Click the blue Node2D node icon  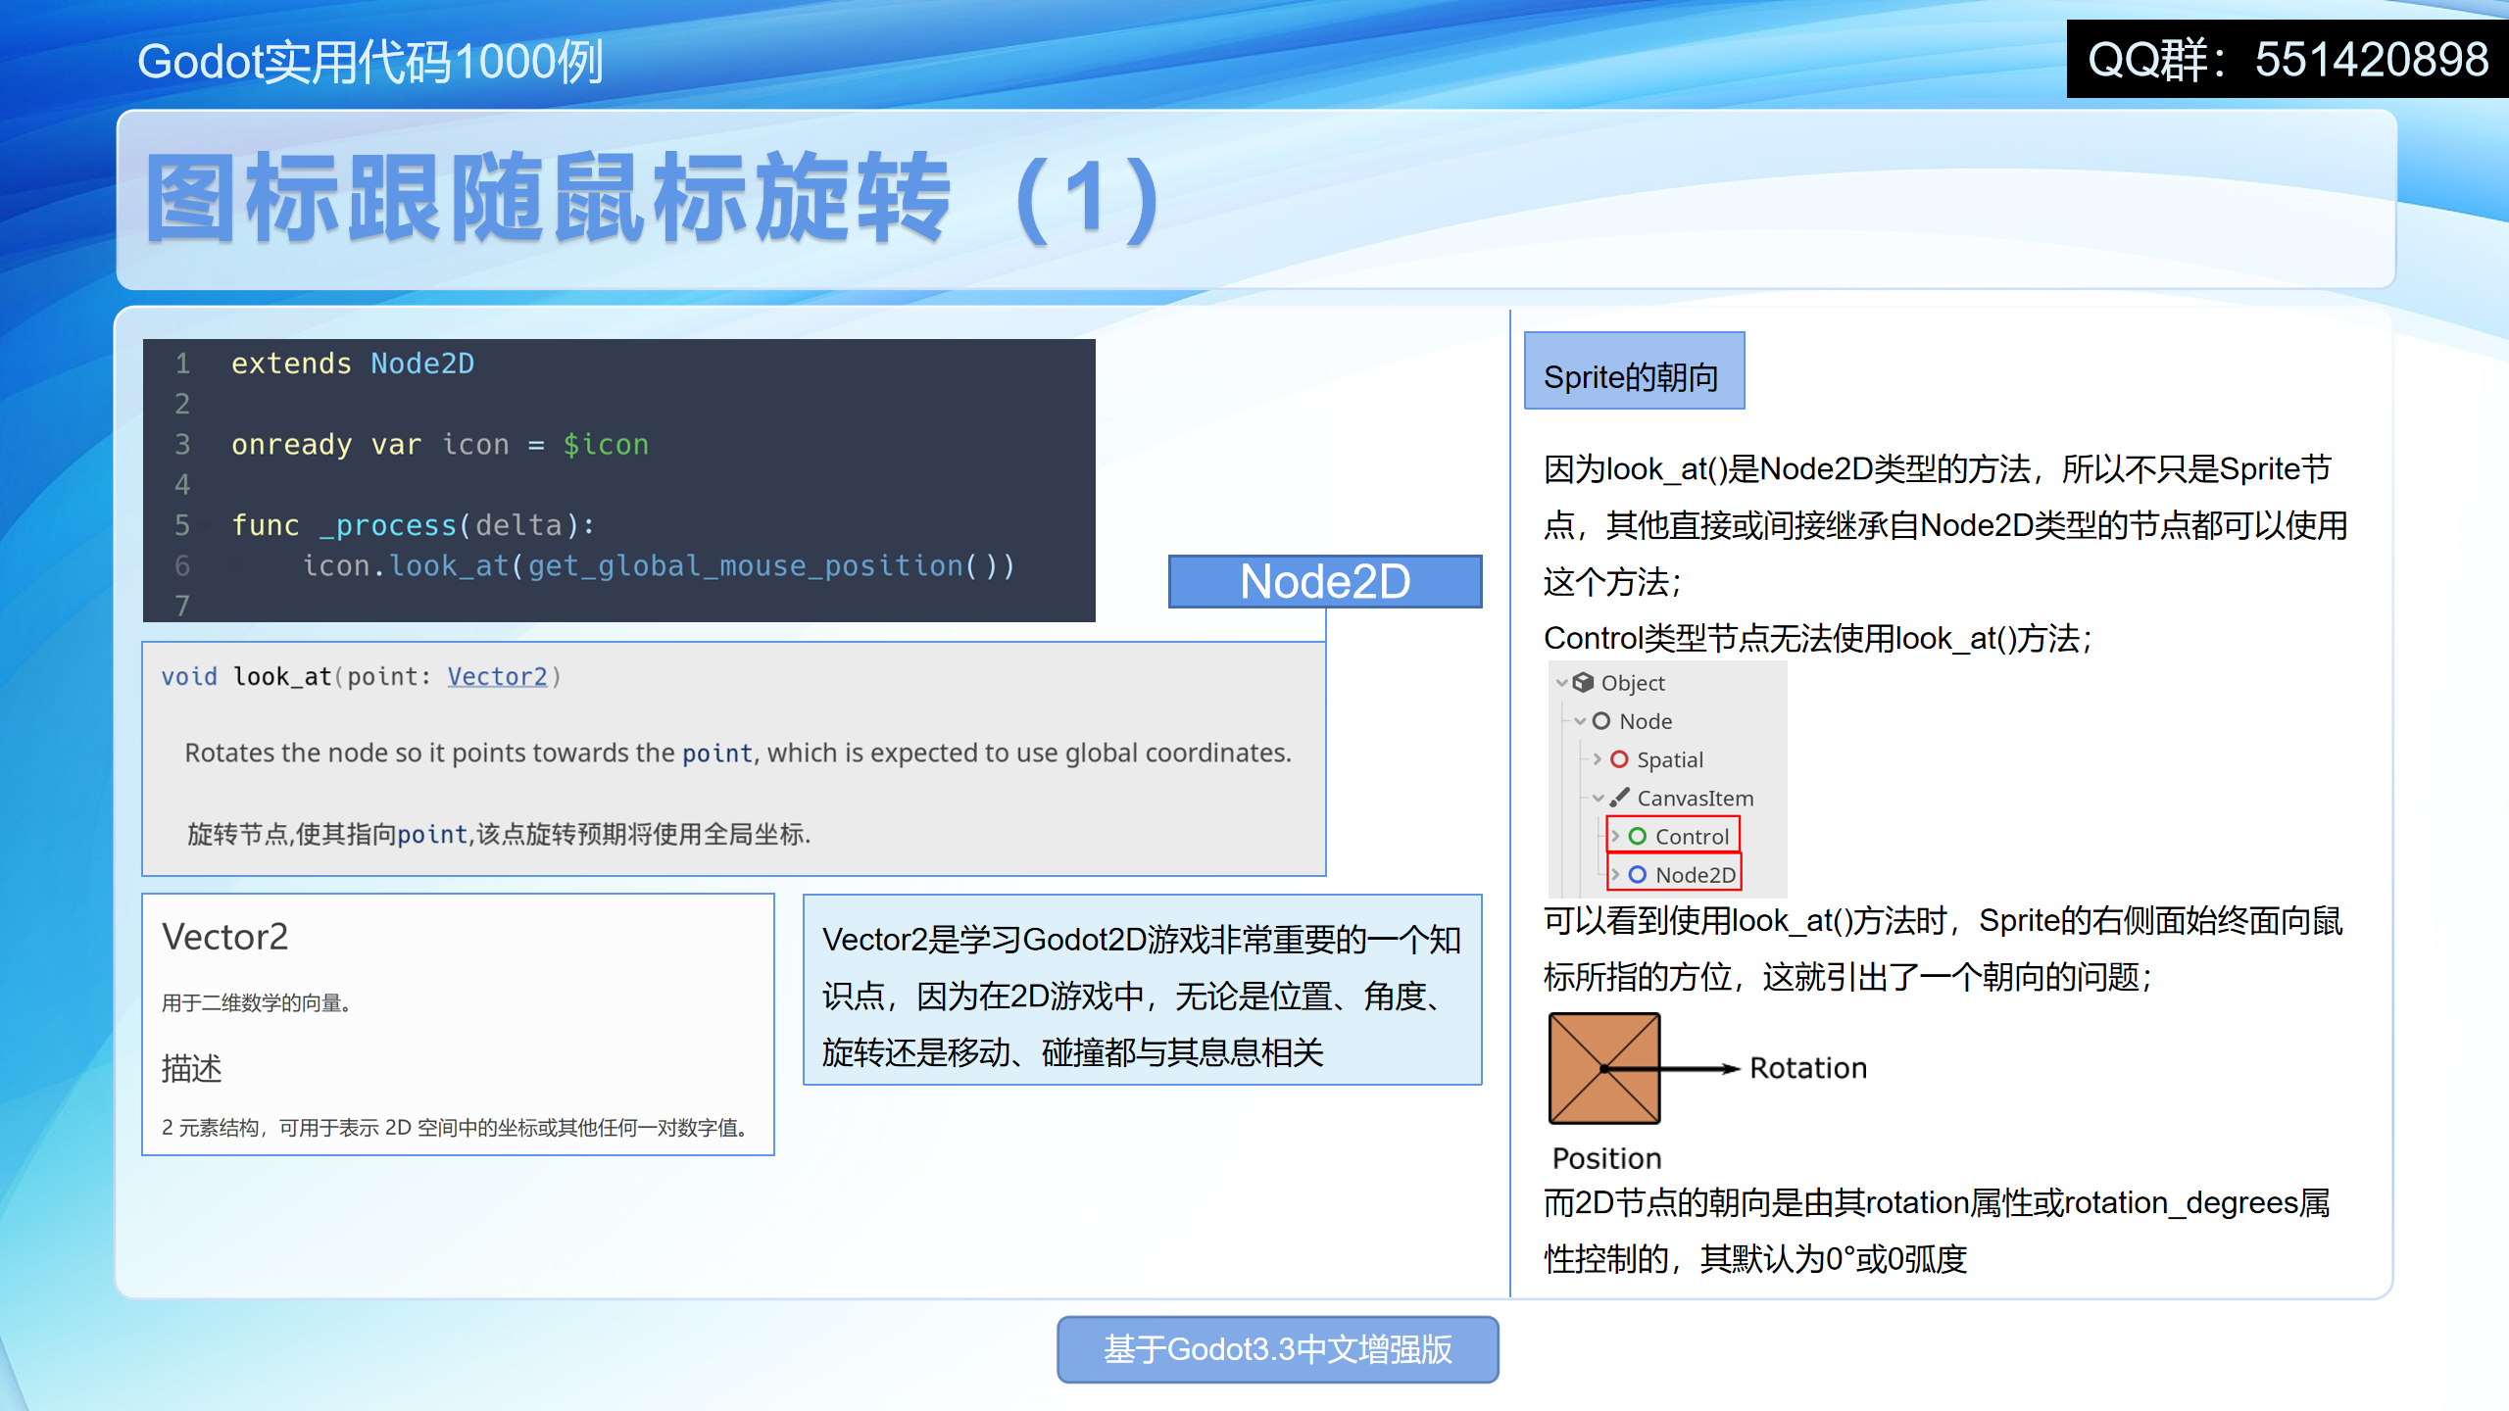tap(1638, 874)
